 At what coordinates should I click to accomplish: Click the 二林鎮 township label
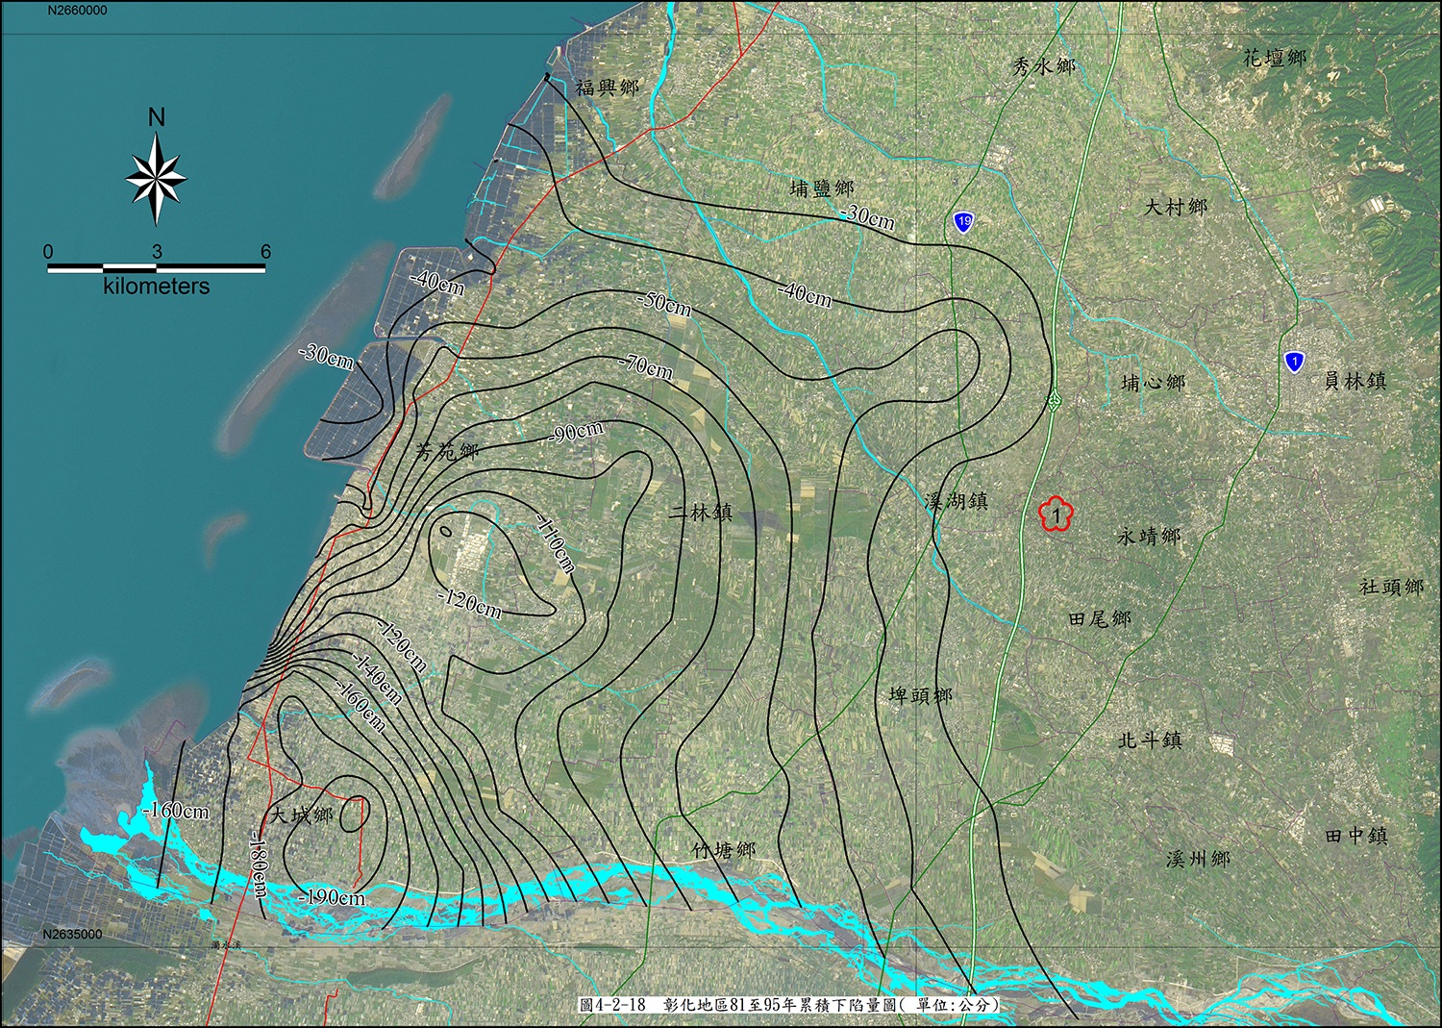click(x=701, y=513)
